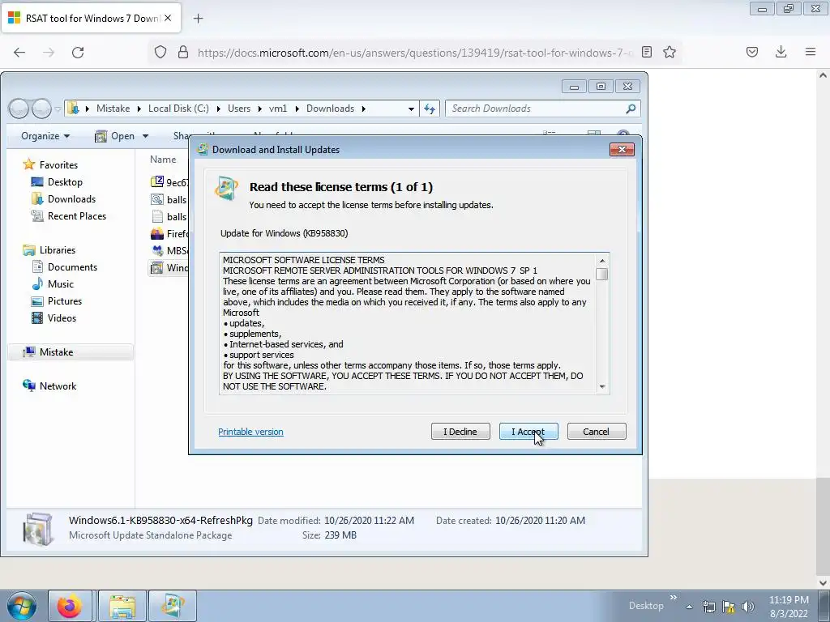Open Videos library

(x=62, y=317)
